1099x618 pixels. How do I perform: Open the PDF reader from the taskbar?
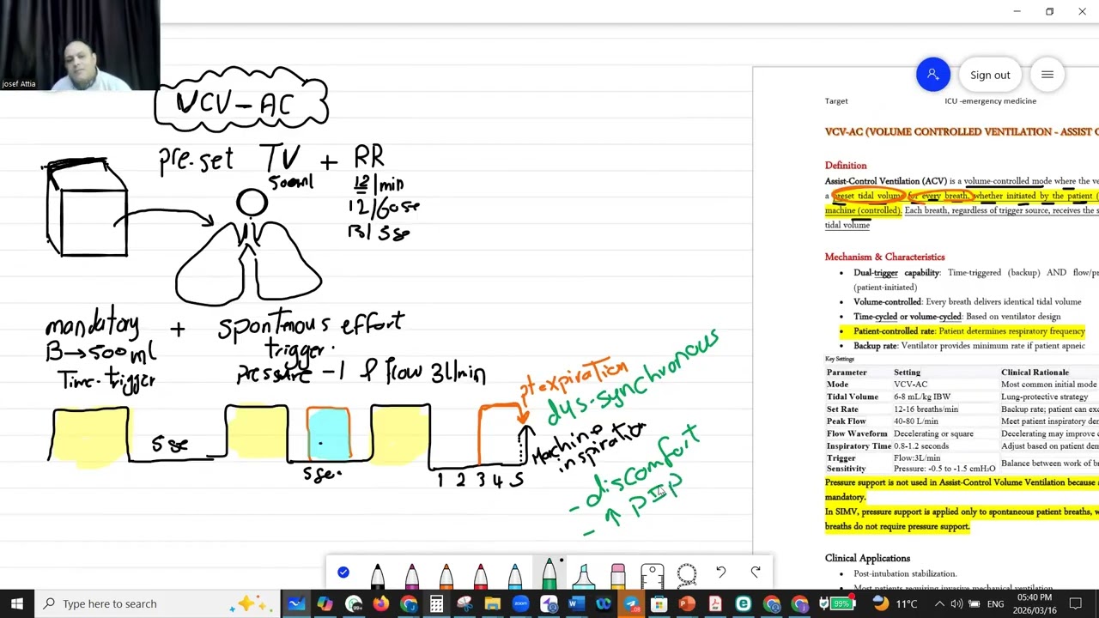pos(715,603)
